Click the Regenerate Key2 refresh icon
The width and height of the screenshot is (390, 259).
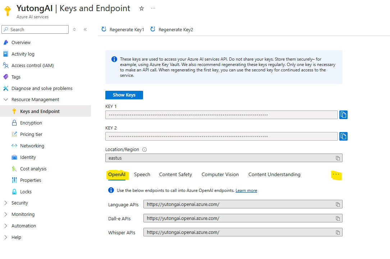(153, 29)
